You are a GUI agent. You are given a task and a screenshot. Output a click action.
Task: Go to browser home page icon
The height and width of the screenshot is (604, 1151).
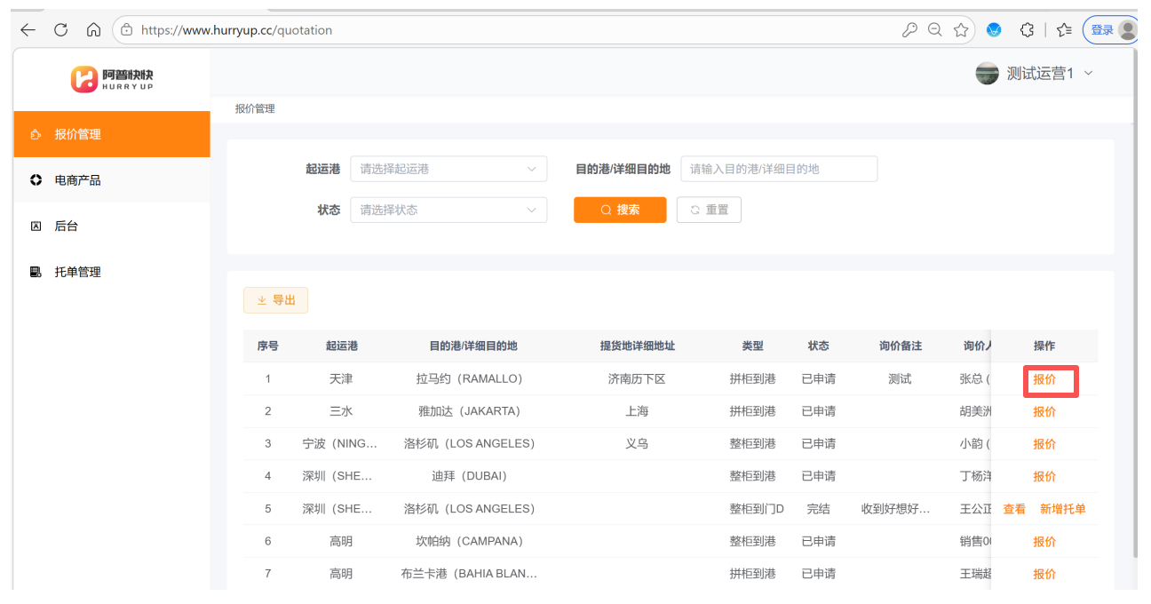click(x=93, y=30)
